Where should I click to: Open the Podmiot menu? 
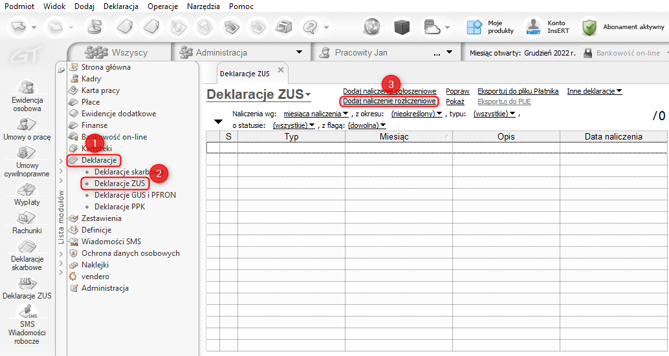click(x=19, y=6)
